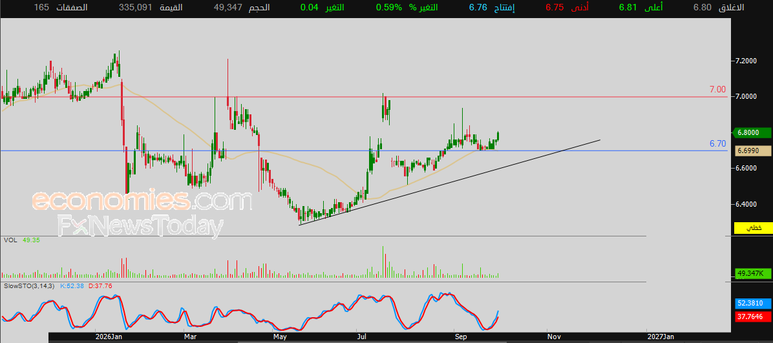Select the beige 6.6990 moving average tag
Viewport: 773px width, 343px height.
752,151
